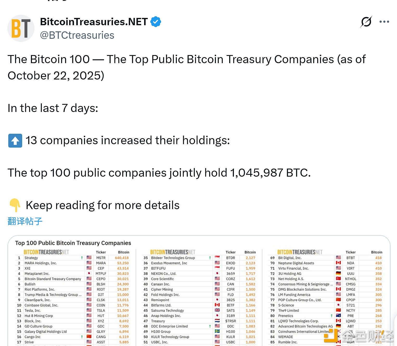This screenshot has height=346, width=397.
Task: Click the 640,418 Bitcoin holdings value
Action: tap(122, 258)
